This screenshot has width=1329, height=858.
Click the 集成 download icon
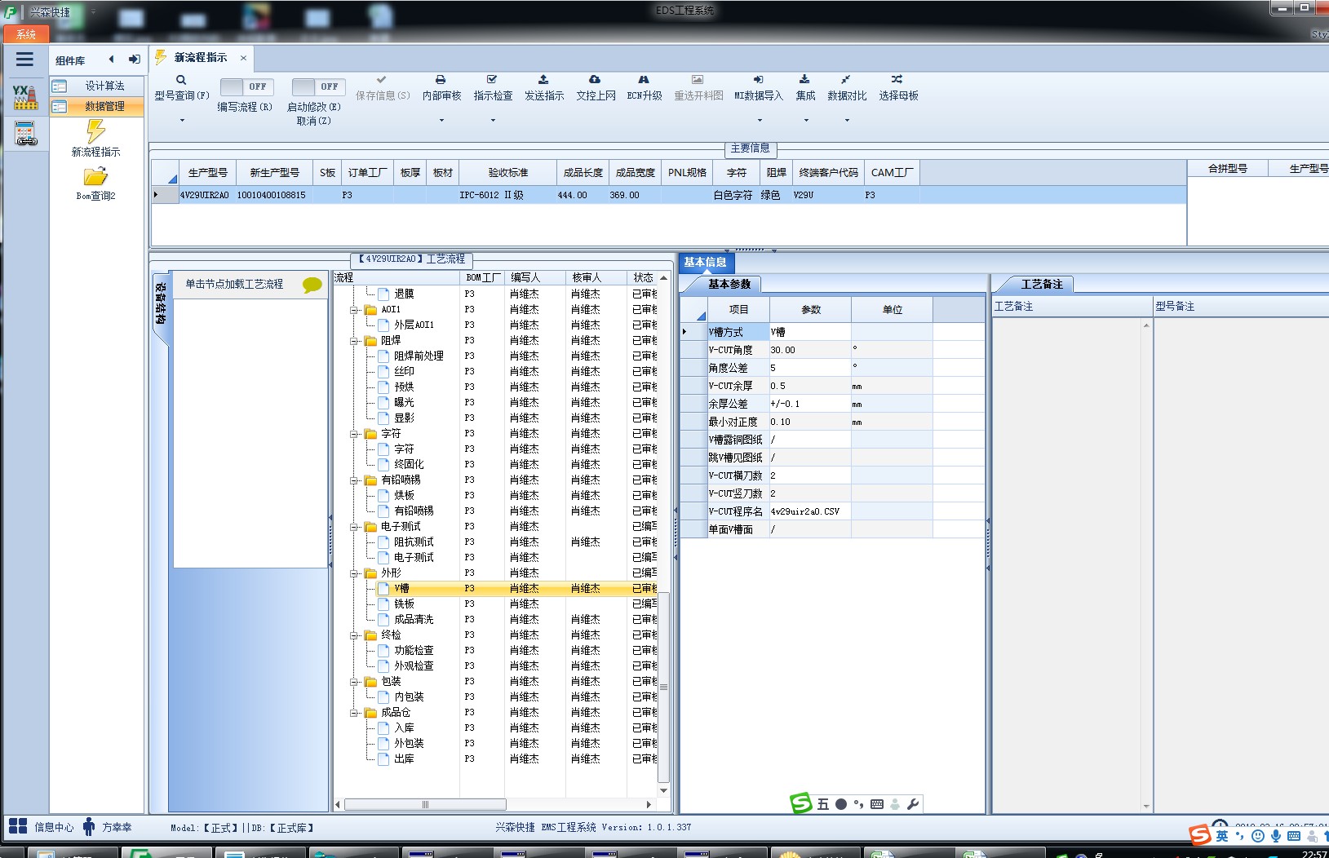(804, 80)
